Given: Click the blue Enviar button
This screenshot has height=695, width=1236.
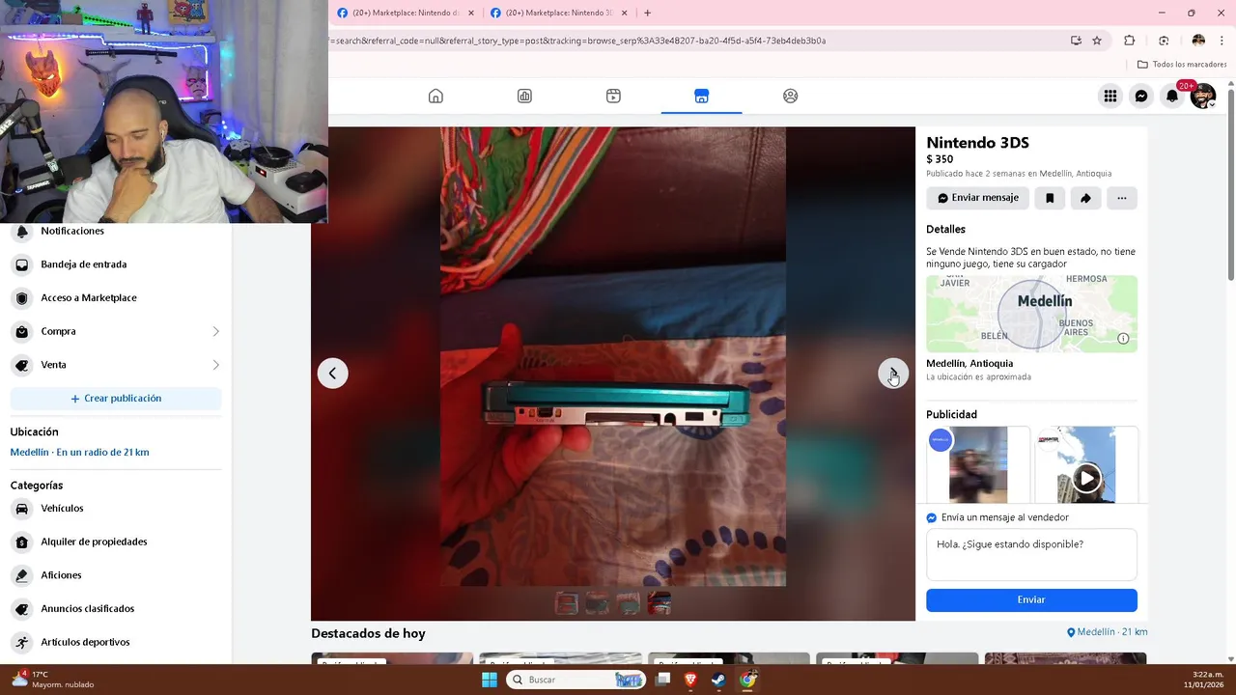Looking at the screenshot, I should click(x=1031, y=599).
